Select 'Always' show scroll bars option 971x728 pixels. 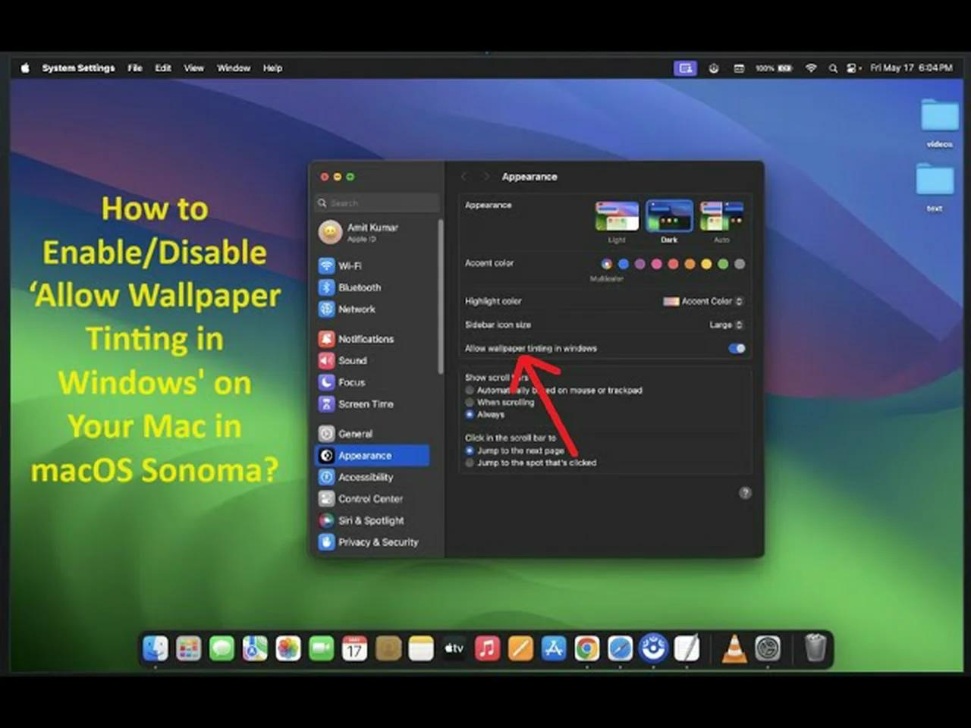[x=470, y=415]
